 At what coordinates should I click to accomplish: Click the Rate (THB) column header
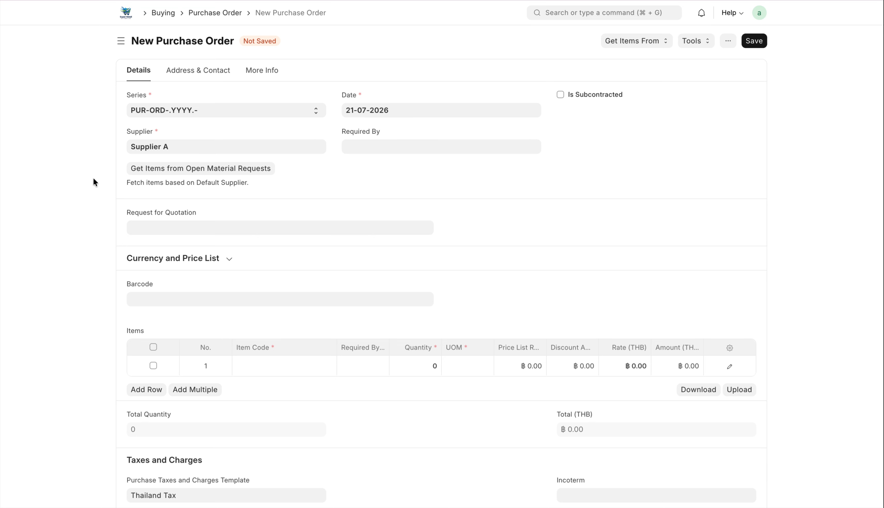pyautogui.click(x=624, y=347)
